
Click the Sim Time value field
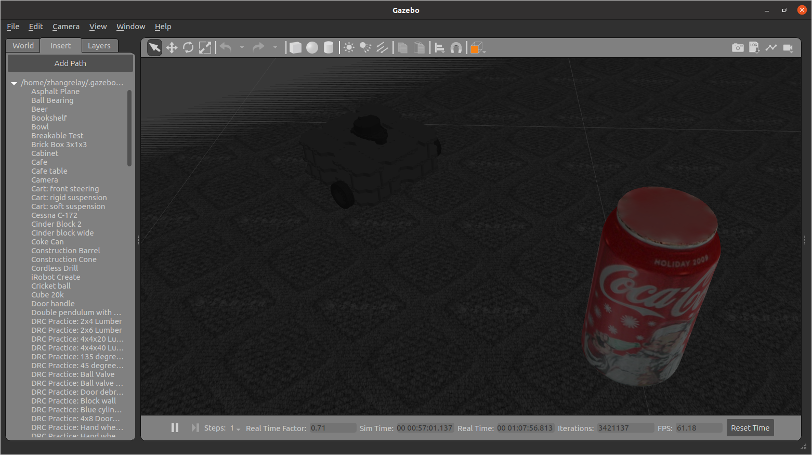(425, 428)
